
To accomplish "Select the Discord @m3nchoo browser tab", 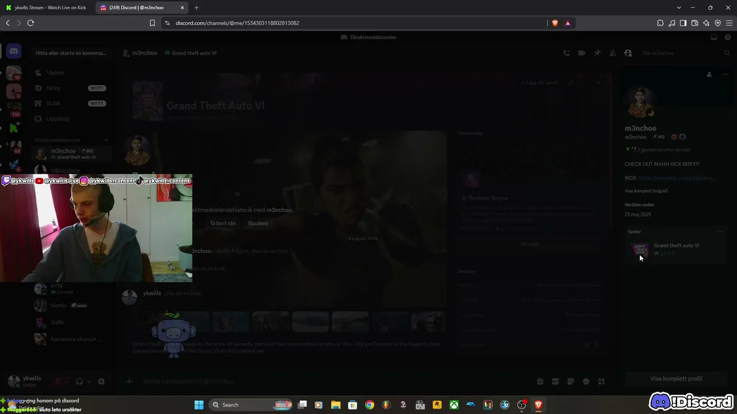I will pyautogui.click(x=141, y=7).
